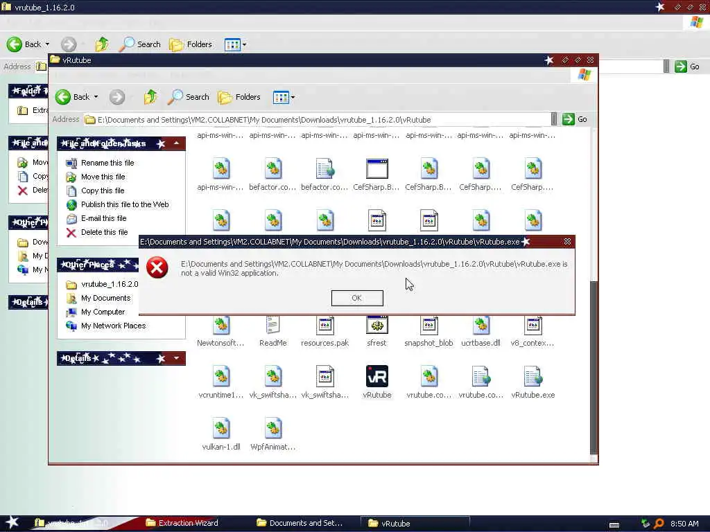Image resolution: width=710 pixels, height=532 pixels.
Task: Click Publish this file to the Web
Action: [117, 204]
